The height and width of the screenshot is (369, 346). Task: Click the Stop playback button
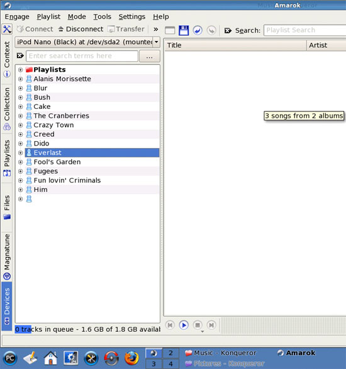tap(198, 325)
